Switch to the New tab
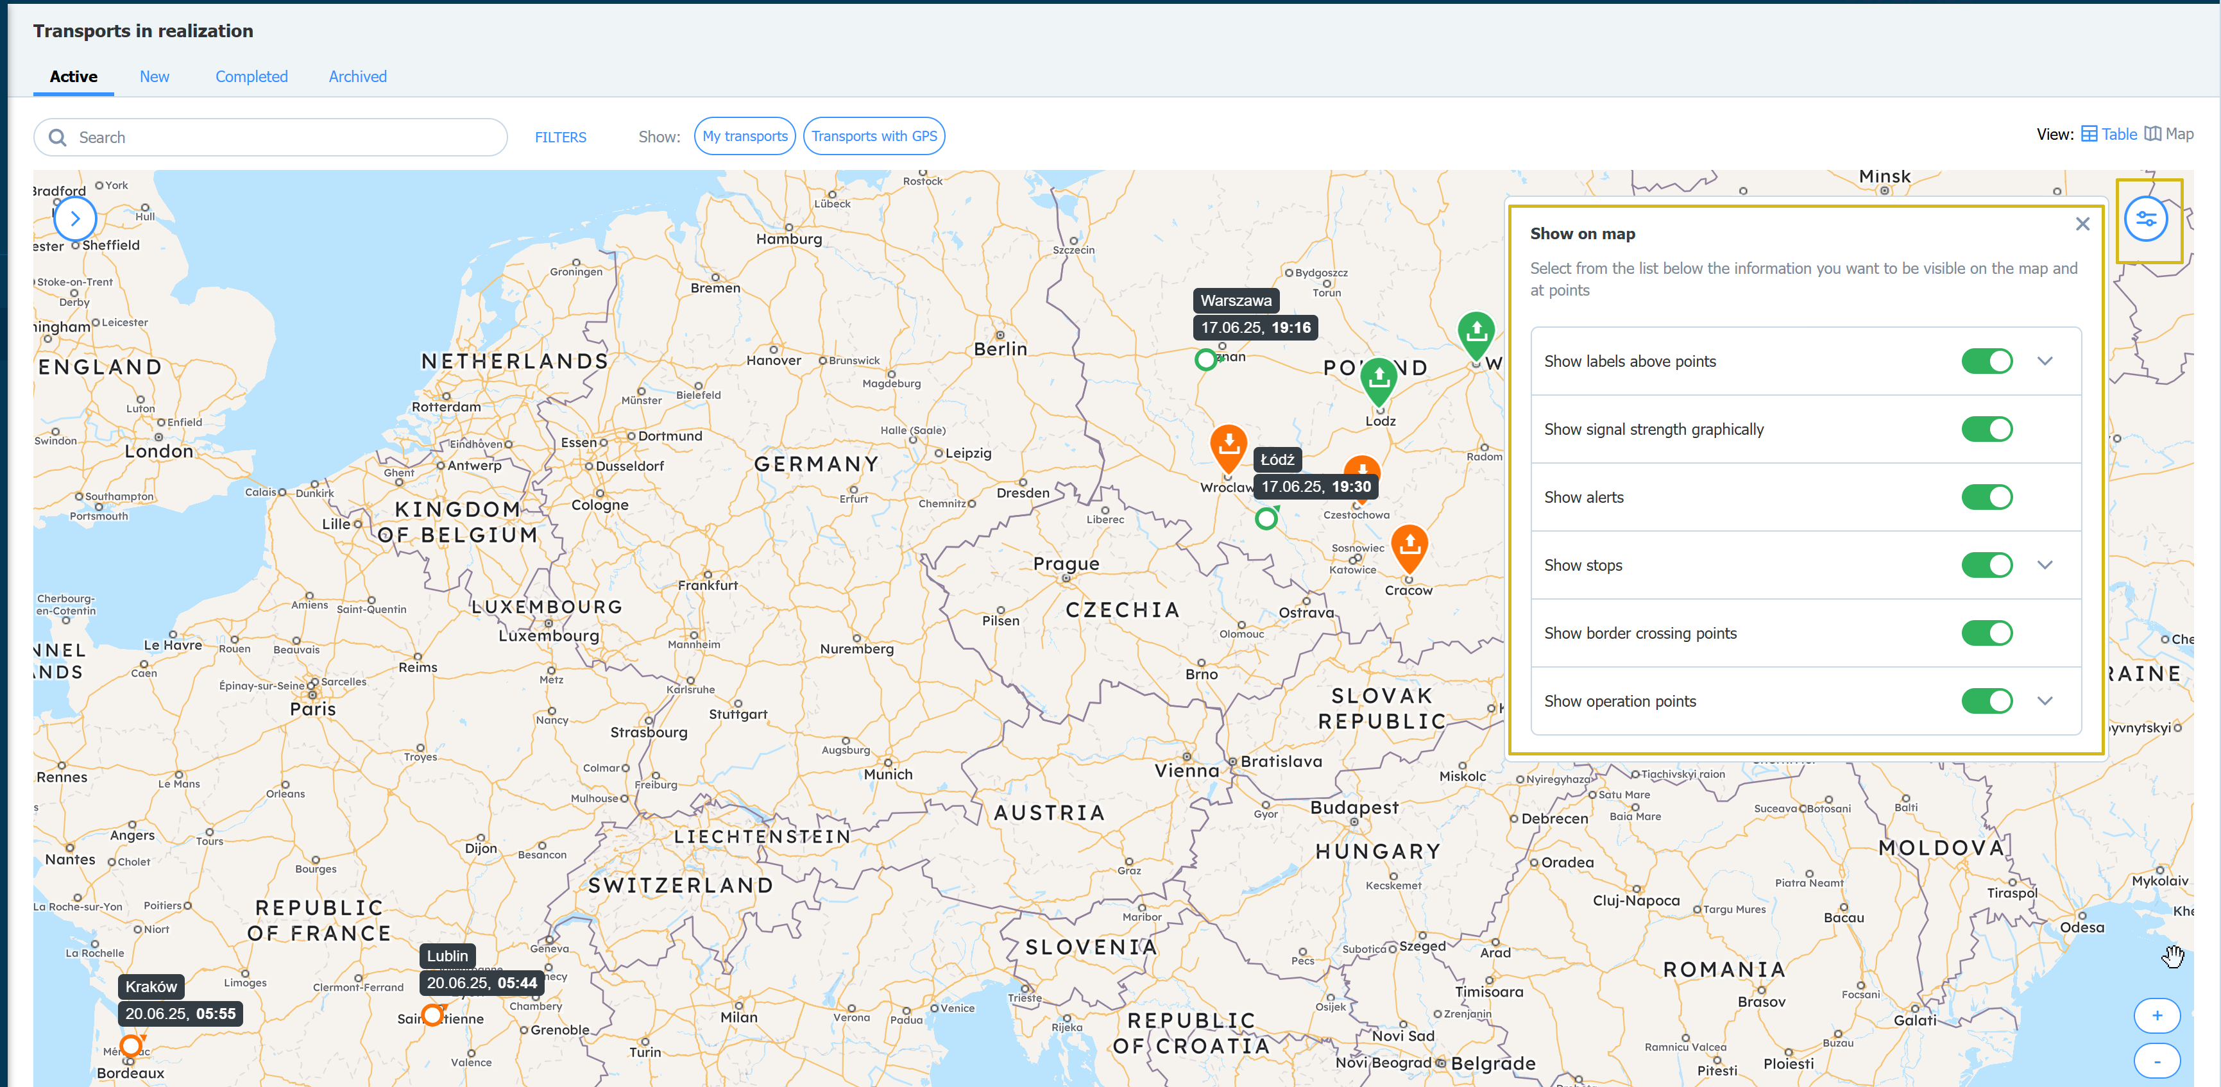Screen dimensions: 2221x1087 [155, 77]
